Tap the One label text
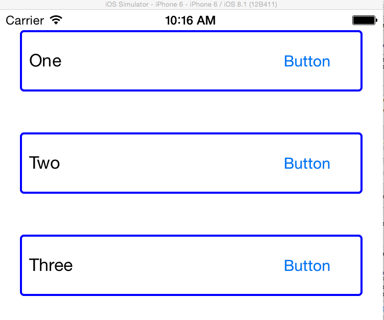384x320 pixels. 46,61
